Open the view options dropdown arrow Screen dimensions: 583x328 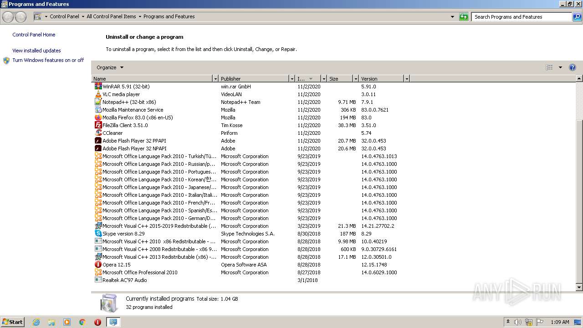tap(560, 67)
